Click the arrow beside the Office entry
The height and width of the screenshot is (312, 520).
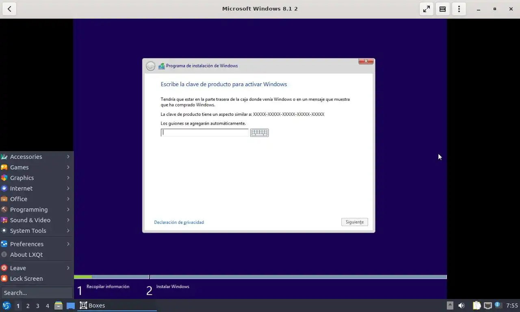point(68,199)
